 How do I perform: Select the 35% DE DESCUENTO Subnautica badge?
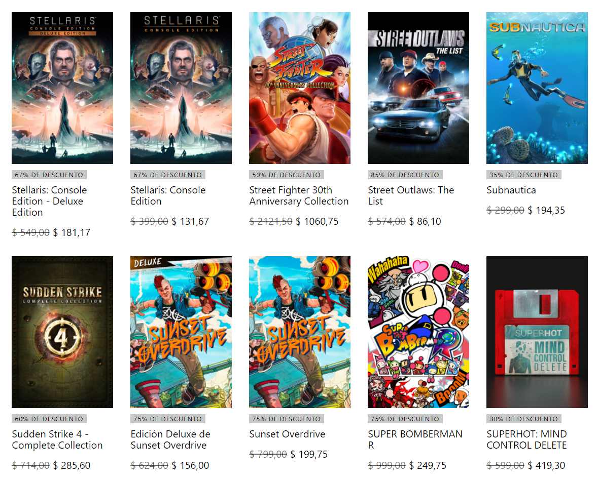coord(523,175)
